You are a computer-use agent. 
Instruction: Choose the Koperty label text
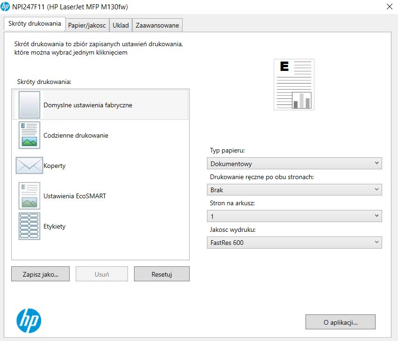coord(55,166)
